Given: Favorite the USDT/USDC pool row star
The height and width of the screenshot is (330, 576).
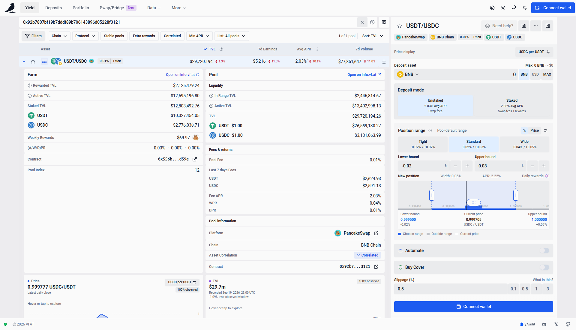Looking at the screenshot, I should click(33, 61).
